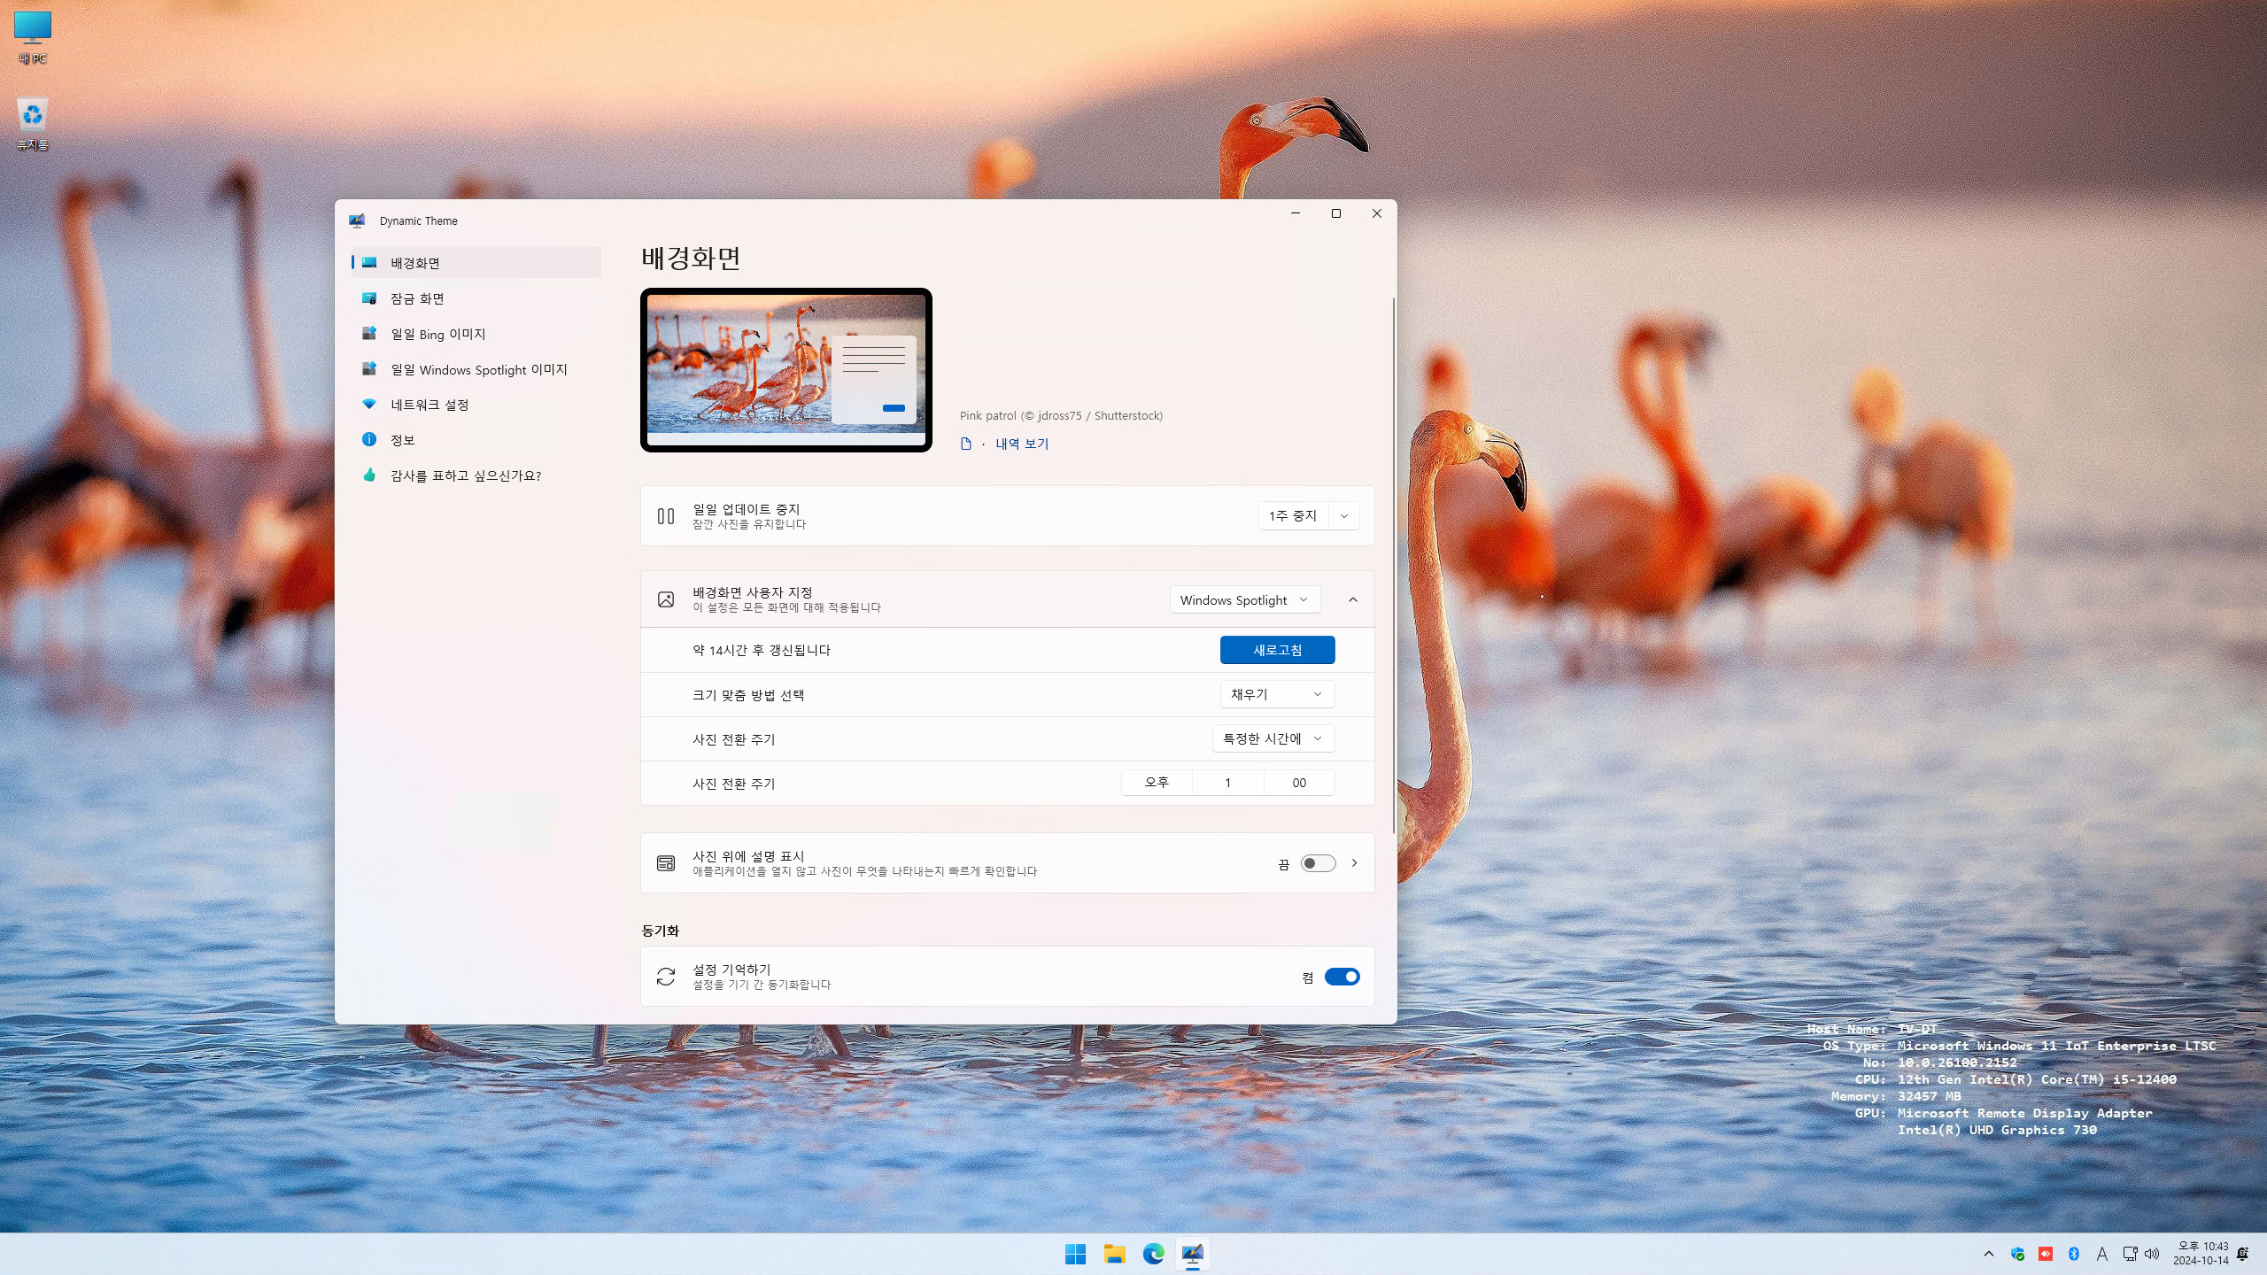The width and height of the screenshot is (2267, 1275).
Task: Toggle 사진 위에 설명 표시 switch
Action: [x=1318, y=863]
